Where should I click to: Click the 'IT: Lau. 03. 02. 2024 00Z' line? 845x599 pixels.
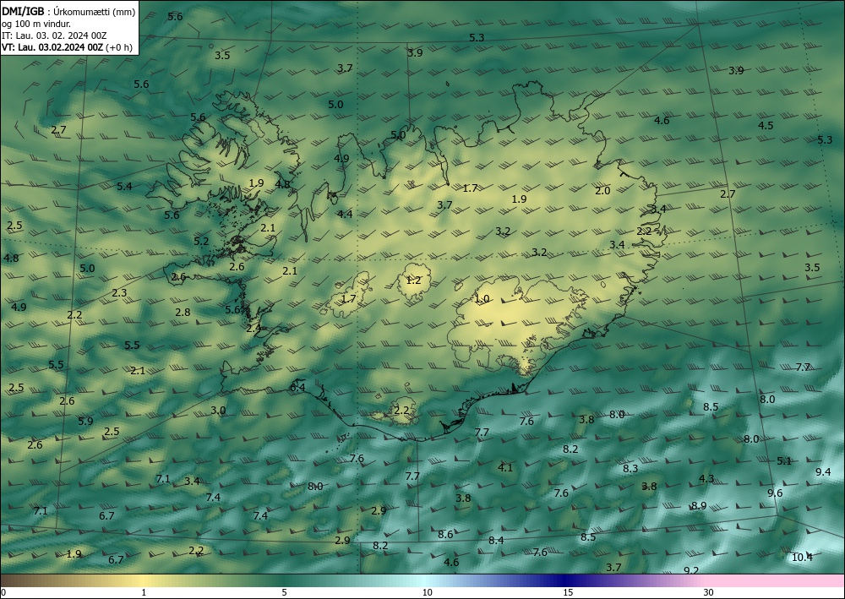tap(54, 35)
